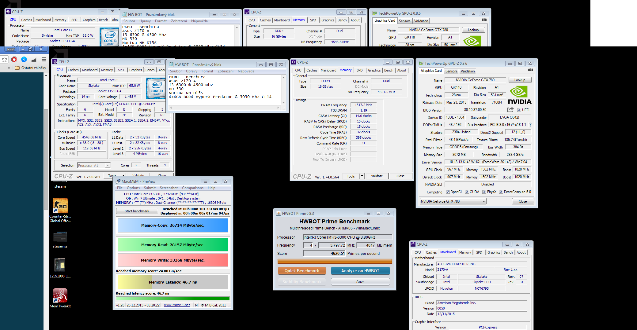Click the NVIDIA logo in fully visible GPU-Z

pos(520,95)
